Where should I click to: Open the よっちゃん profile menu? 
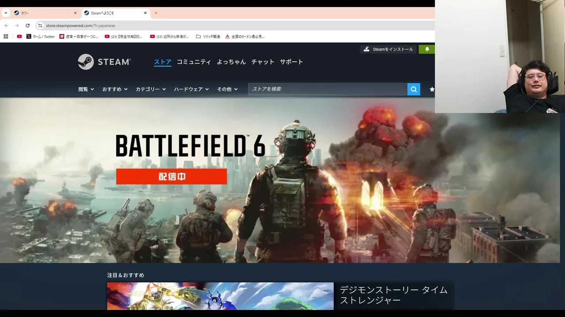click(x=231, y=62)
